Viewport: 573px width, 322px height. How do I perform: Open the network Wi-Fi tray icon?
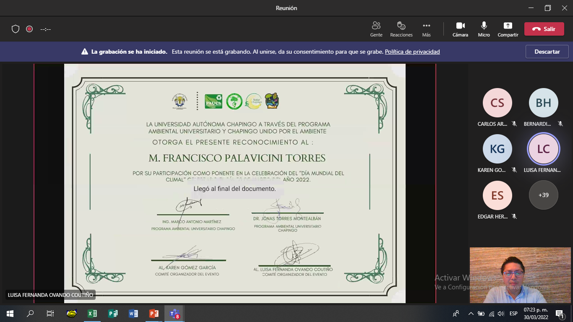click(491, 313)
